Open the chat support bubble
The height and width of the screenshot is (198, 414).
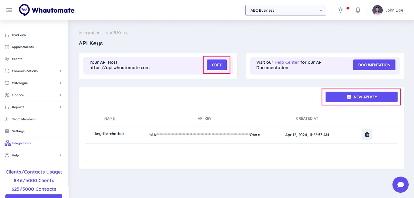400,185
